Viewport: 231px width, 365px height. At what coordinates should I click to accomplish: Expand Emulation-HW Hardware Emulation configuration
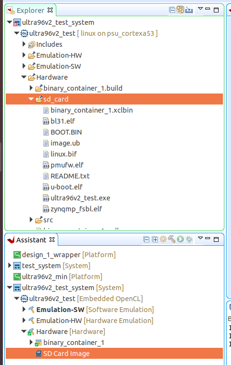click(24, 320)
